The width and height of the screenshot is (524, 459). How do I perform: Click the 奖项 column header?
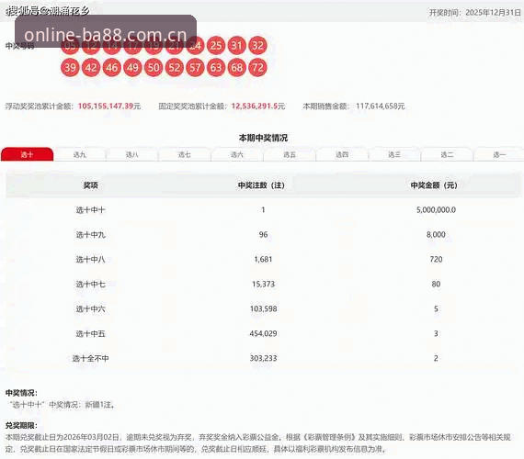pyautogui.click(x=91, y=185)
